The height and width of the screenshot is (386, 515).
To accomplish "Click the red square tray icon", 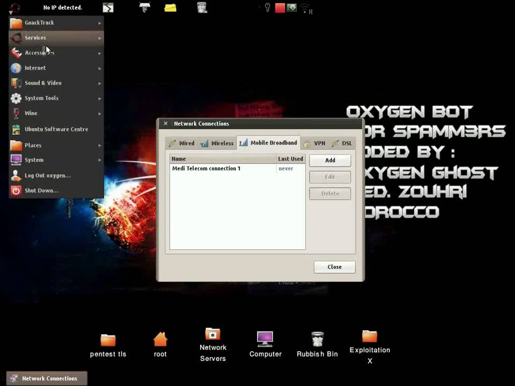I will pyautogui.click(x=280, y=8).
